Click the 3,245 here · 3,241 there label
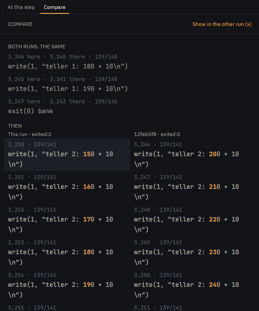 [x=63, y=79]
